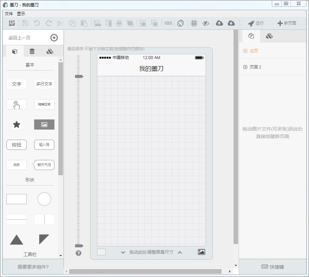
Task: Open help with the question mark icon
Action: (78, 253)
